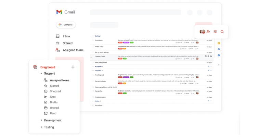
Task: Click assignee avatars on Fred Fitzgerald email
Action: click(x=197, y=77)
